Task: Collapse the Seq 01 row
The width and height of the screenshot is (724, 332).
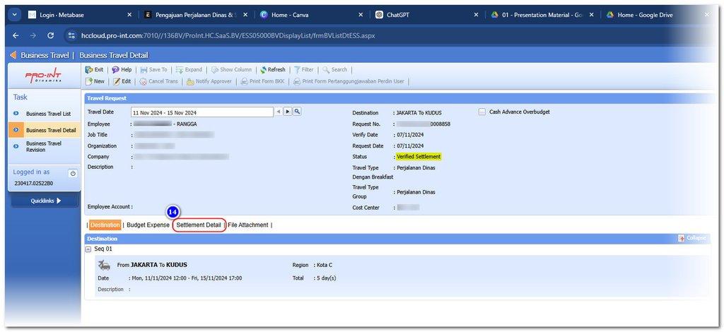Action: [88, 249]
